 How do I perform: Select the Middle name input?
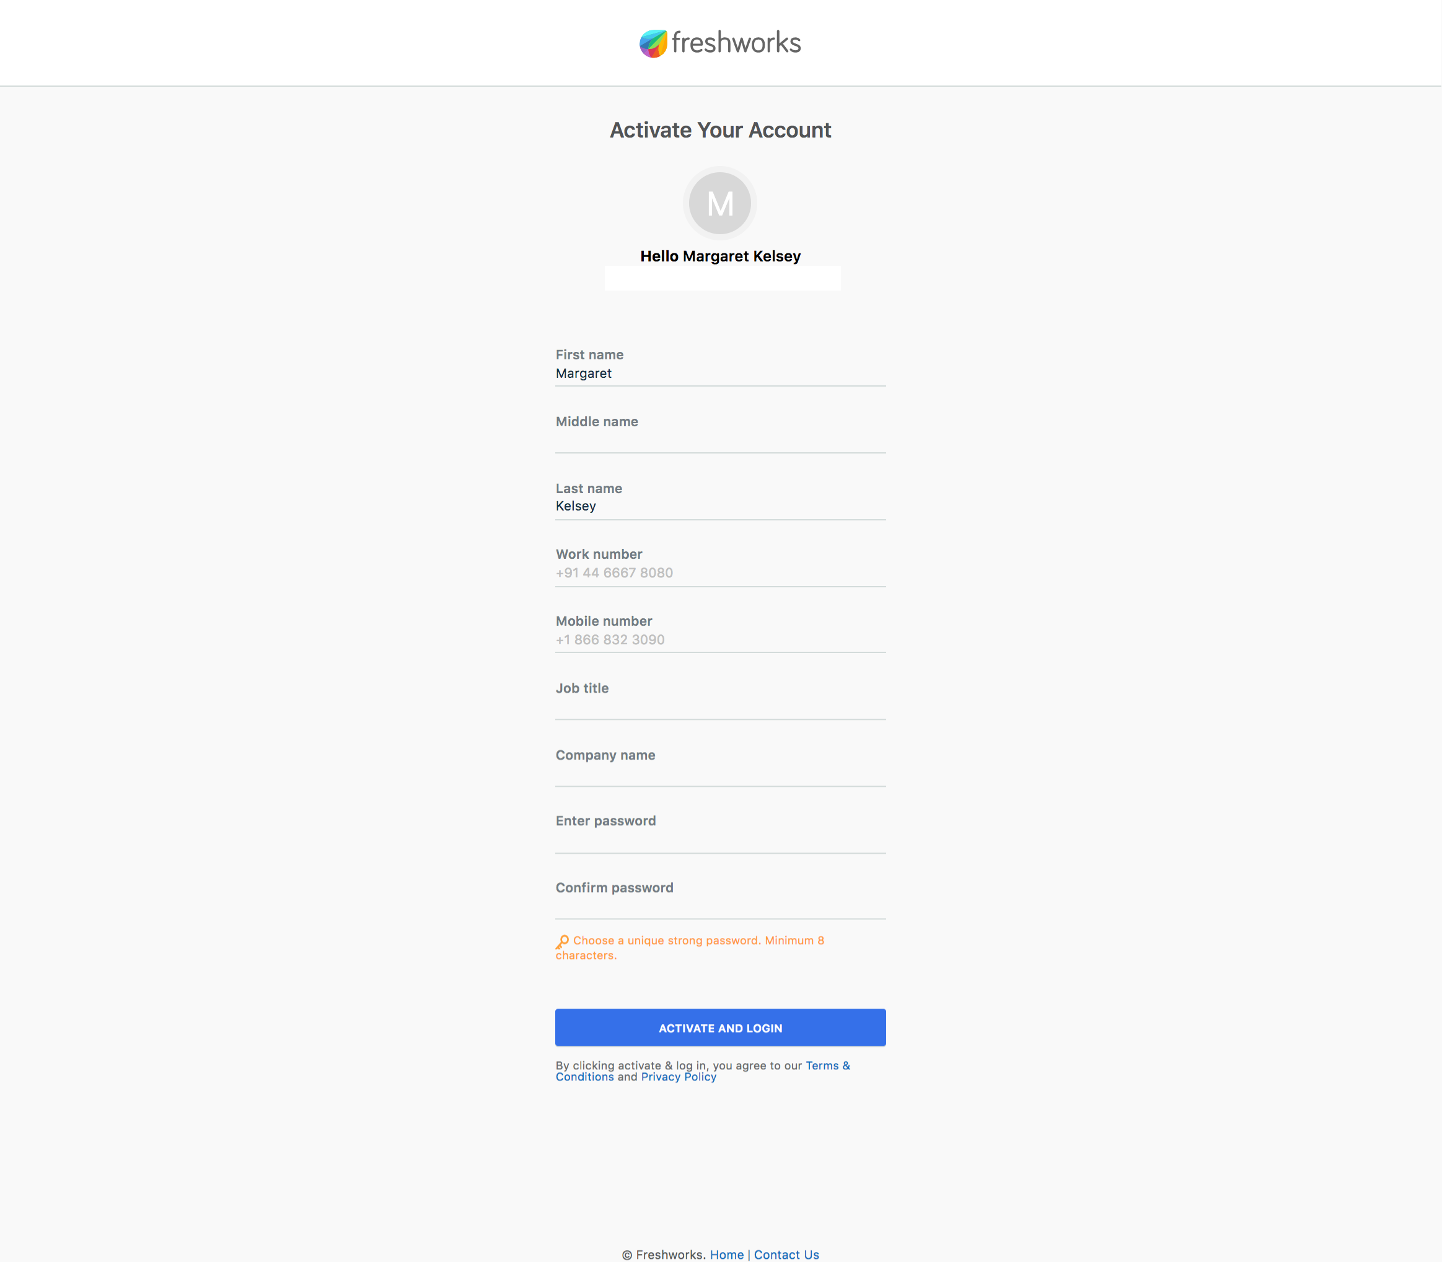pos(720,440)
